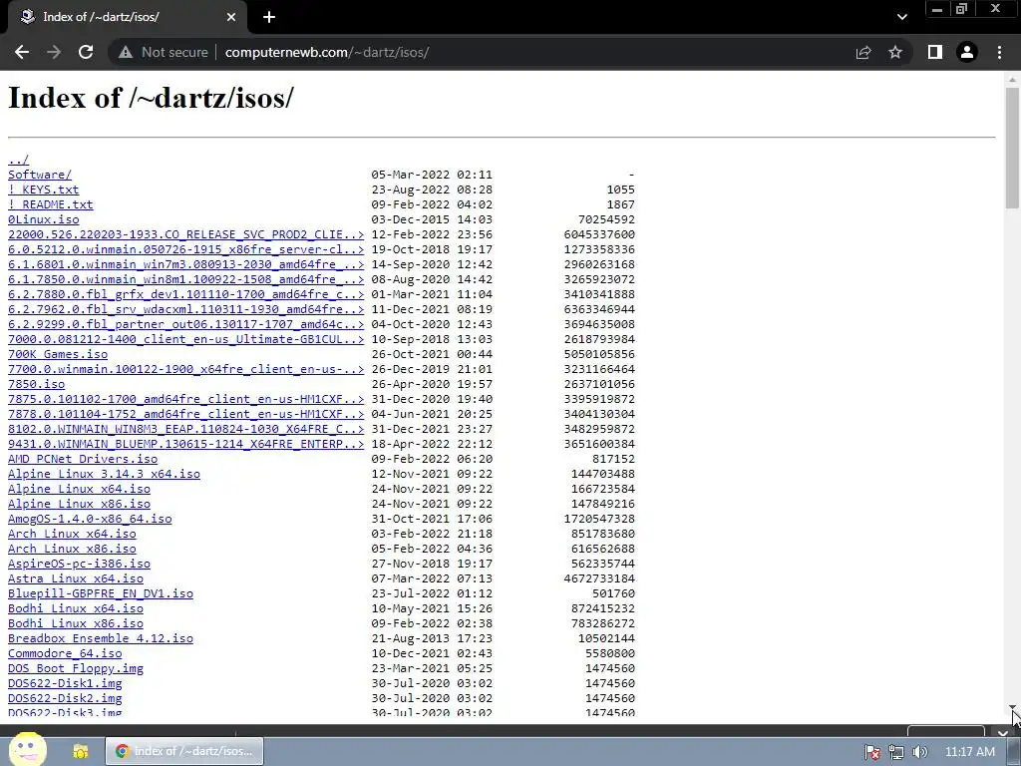1021x766 pixels.
Task: Download the 6.0.5212.0.winmain ISO link
Action: coord(185,249)
